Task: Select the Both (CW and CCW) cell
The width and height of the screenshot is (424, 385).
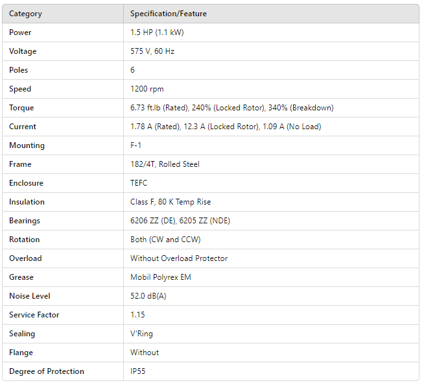Action: (165, 240)
